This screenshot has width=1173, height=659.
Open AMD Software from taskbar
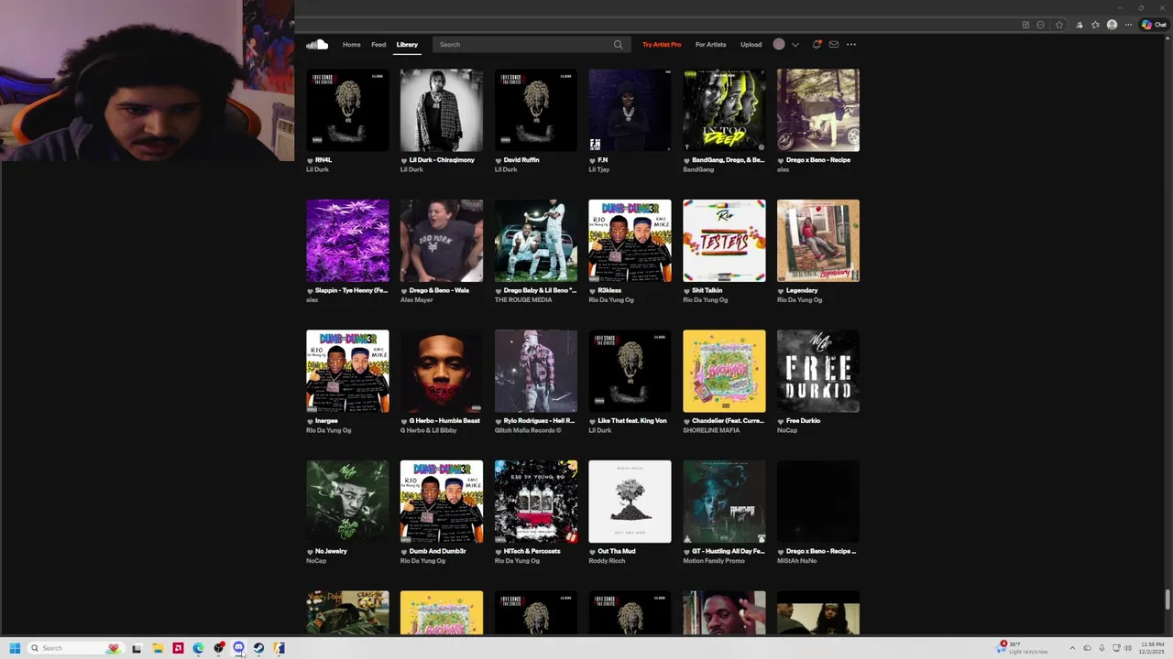178,648
